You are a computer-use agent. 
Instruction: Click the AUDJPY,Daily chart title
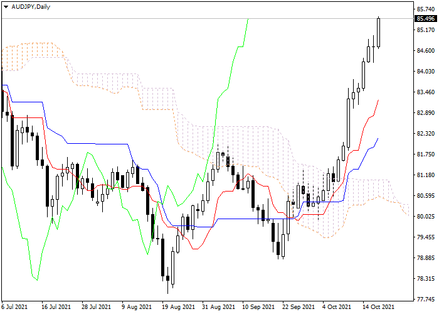(28, 6)
